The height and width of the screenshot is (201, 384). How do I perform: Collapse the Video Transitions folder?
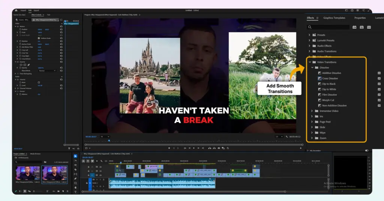pos(310,62)
